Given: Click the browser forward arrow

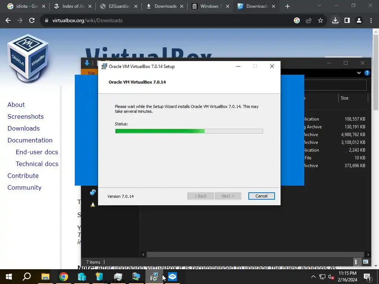Looking at the screenshot, I should pos(20,21).
